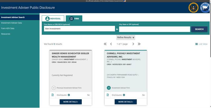Click 'We found 2 results' text

(53, 44)
